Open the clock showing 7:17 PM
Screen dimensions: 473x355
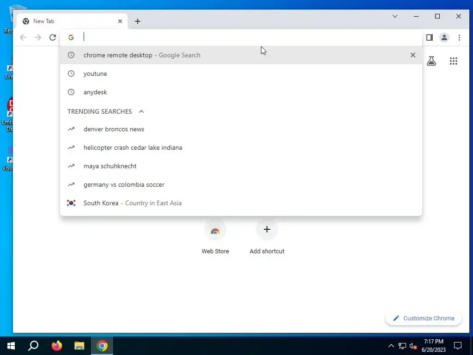tap(433, 346)
